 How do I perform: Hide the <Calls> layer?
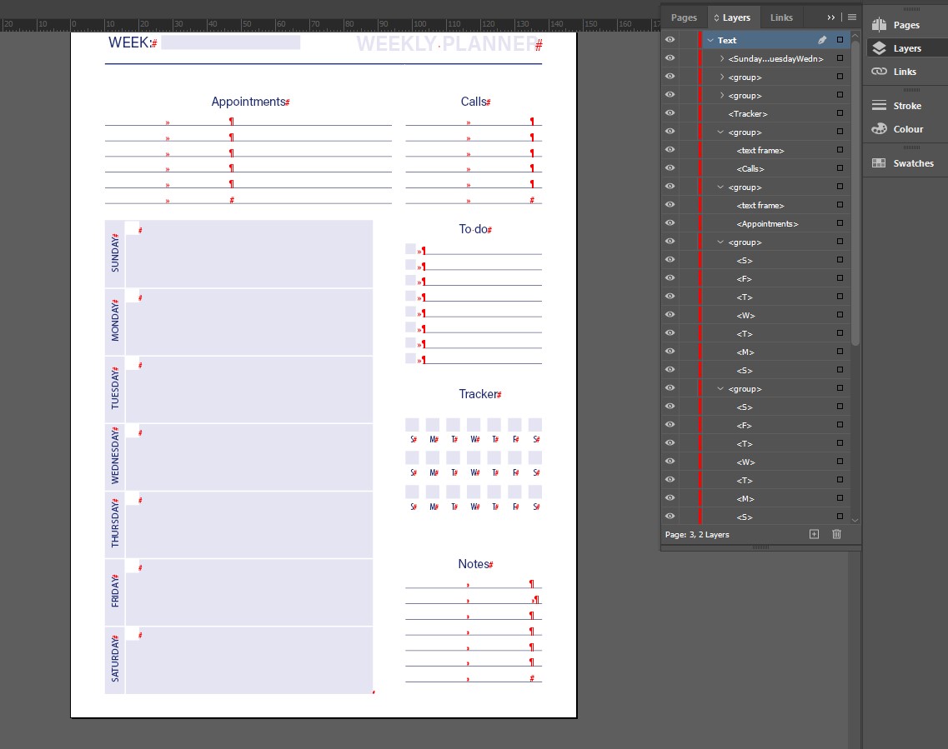click(x=670, y=167)
